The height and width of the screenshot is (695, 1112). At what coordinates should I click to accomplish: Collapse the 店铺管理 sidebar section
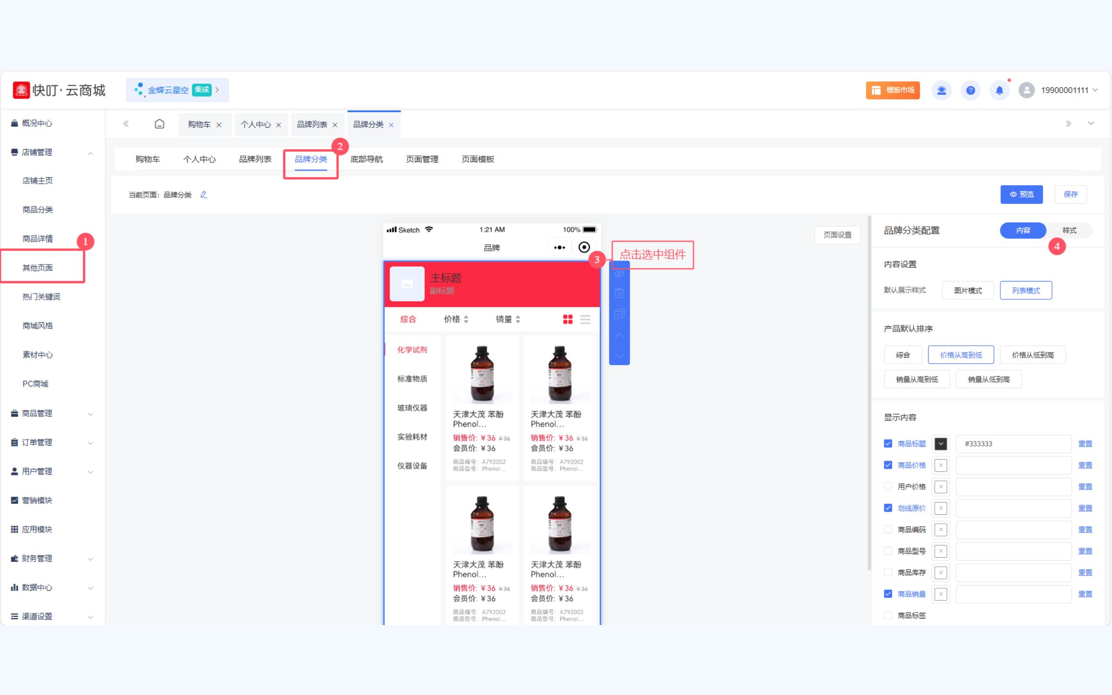pos(90,153)
